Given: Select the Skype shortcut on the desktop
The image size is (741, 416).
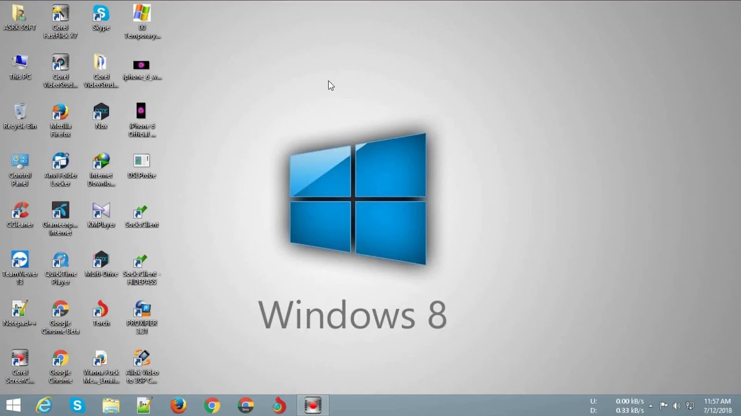Looking at the screenshot, I should 101,18.
